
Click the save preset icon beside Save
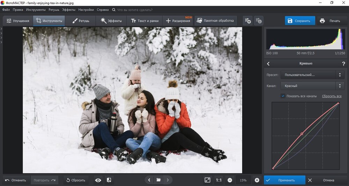point(259,21)
